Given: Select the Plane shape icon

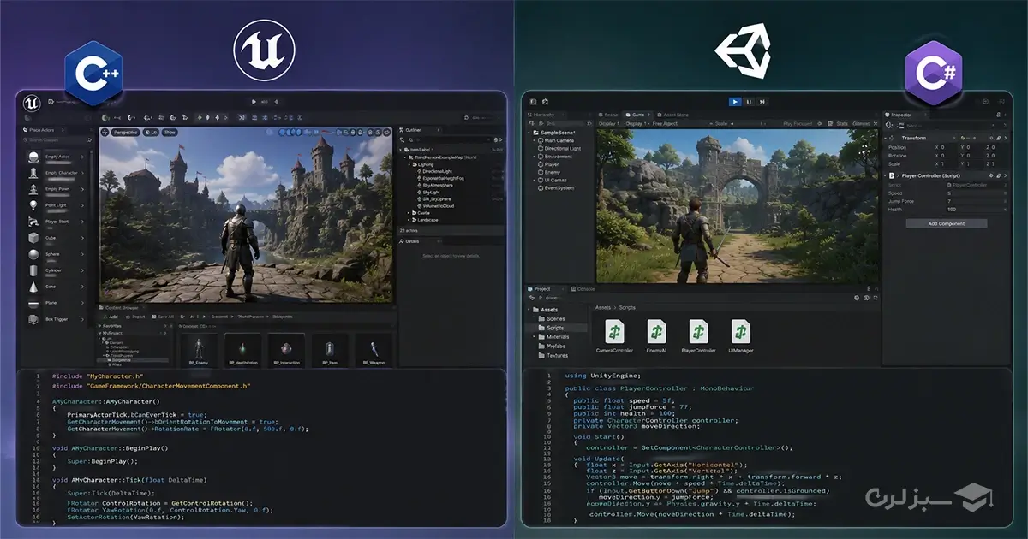Looking at the screenshot, I should point(33,303).
